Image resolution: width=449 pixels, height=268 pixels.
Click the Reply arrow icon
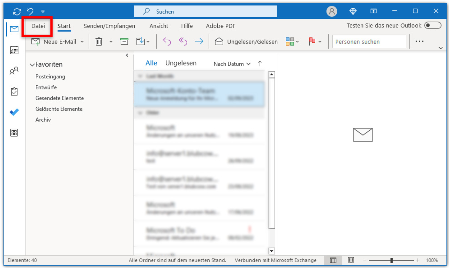[x=167, y=41]
